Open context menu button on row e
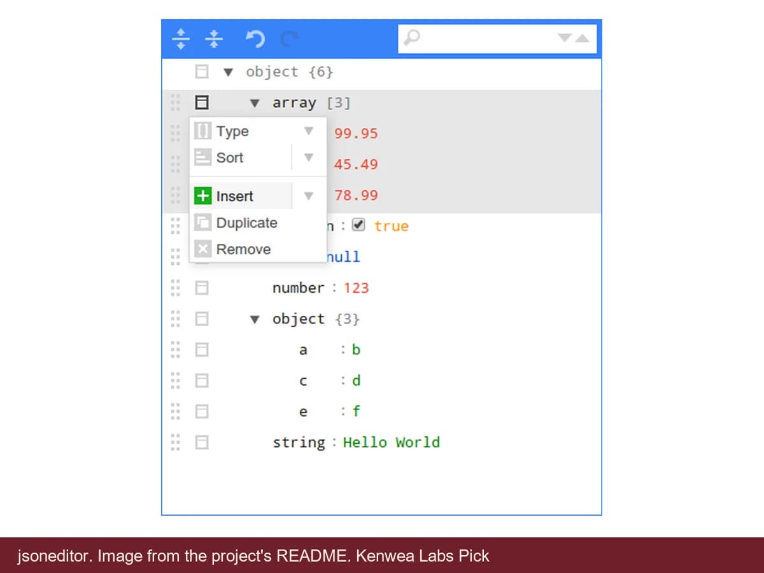Image resolution: width=764 pixels, height=573 pixels. [201, 411]
